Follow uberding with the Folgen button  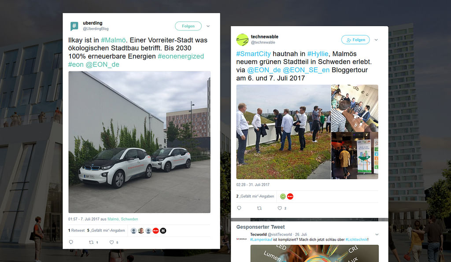[x=188, y=26]
